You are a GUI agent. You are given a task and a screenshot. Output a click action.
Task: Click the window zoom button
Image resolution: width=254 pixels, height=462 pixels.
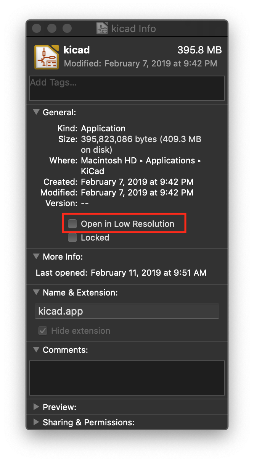[x=67, y=29]
